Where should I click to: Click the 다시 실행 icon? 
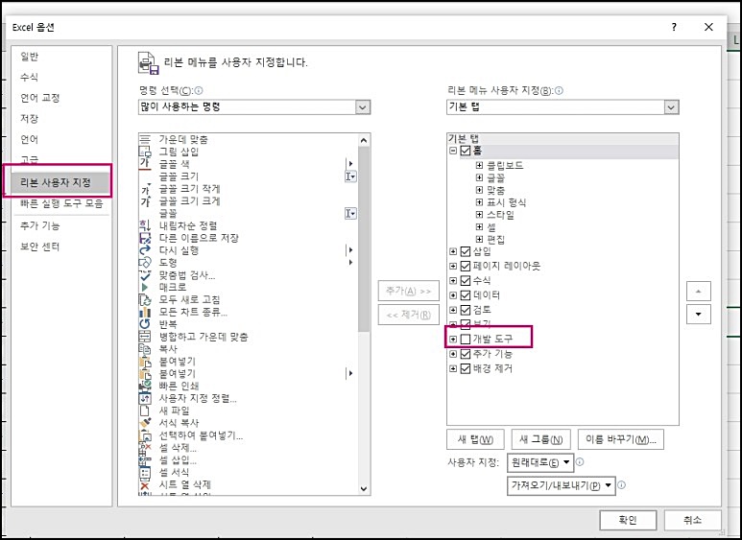(145, 250)
